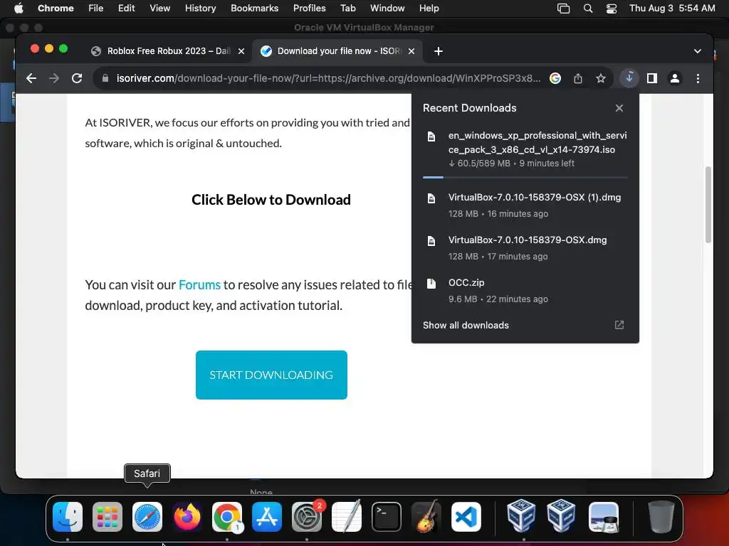Viewport: 729px width, 546px height.
Task: Open Spotlight search in menu bar
Action: coord(587,9)
